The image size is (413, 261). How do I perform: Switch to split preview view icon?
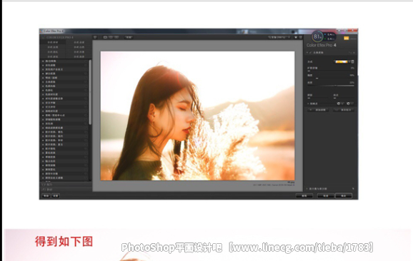click(x=111, y=37)
